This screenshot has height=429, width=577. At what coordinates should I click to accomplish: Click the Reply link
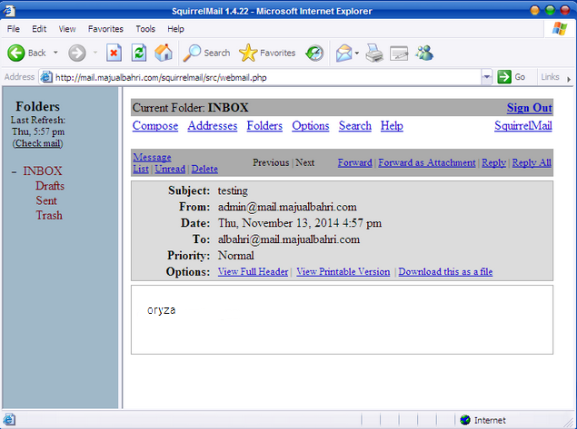click(494, 162)
